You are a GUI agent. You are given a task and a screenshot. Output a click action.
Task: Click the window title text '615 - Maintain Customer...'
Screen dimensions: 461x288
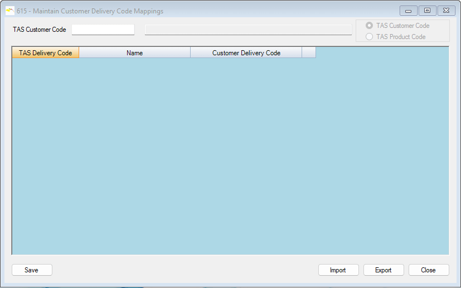coord(90,11)
